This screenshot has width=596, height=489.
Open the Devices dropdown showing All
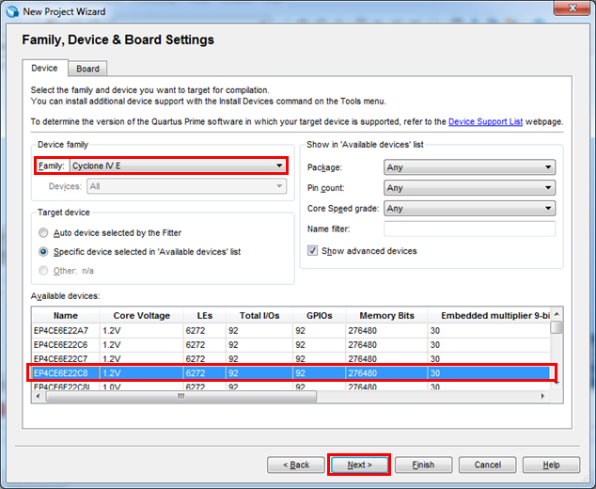click(x=186, y=186)
